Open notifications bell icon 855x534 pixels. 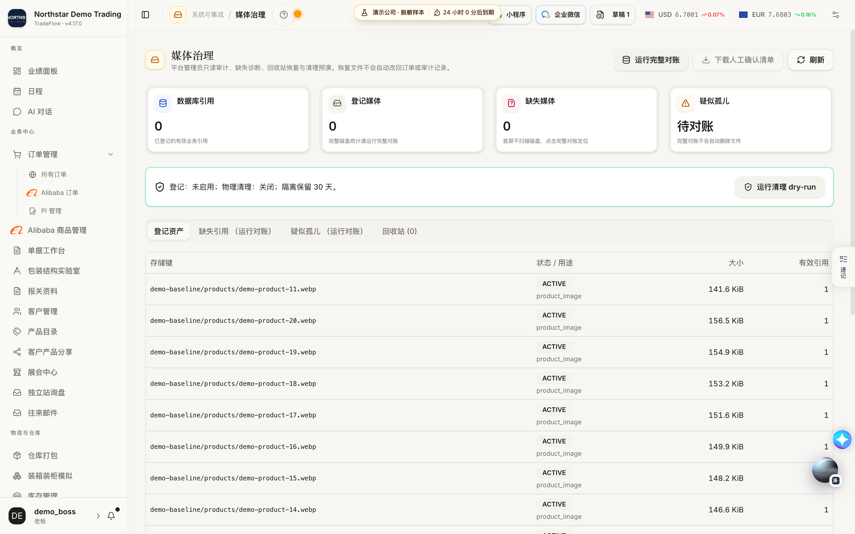coord(111,516)
